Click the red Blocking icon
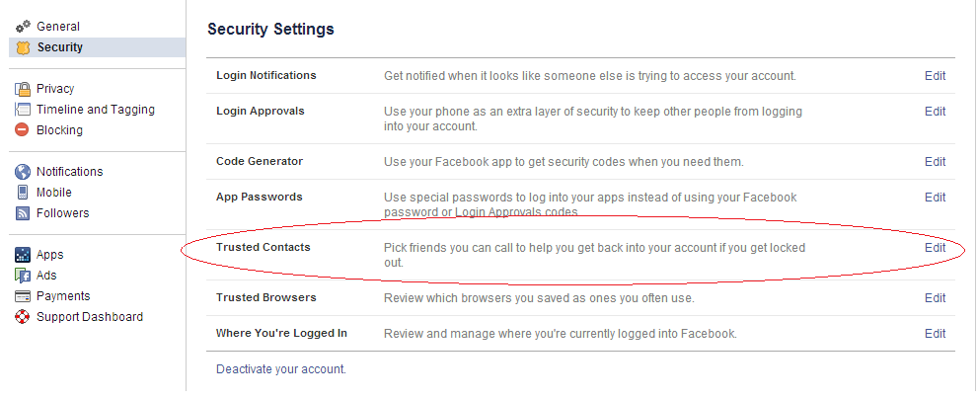 (x=23, y=130)
